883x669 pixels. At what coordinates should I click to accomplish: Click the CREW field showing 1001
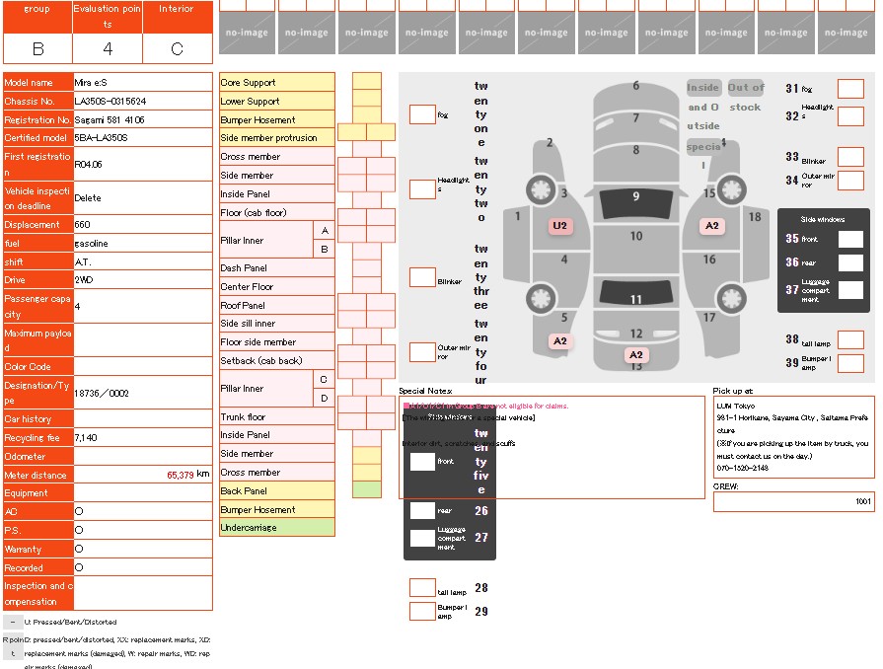pos(794,501)
